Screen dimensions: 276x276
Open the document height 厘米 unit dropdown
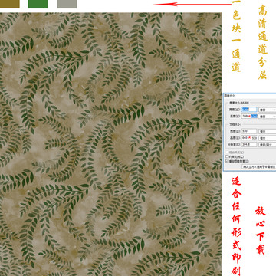tap(268, 138)
